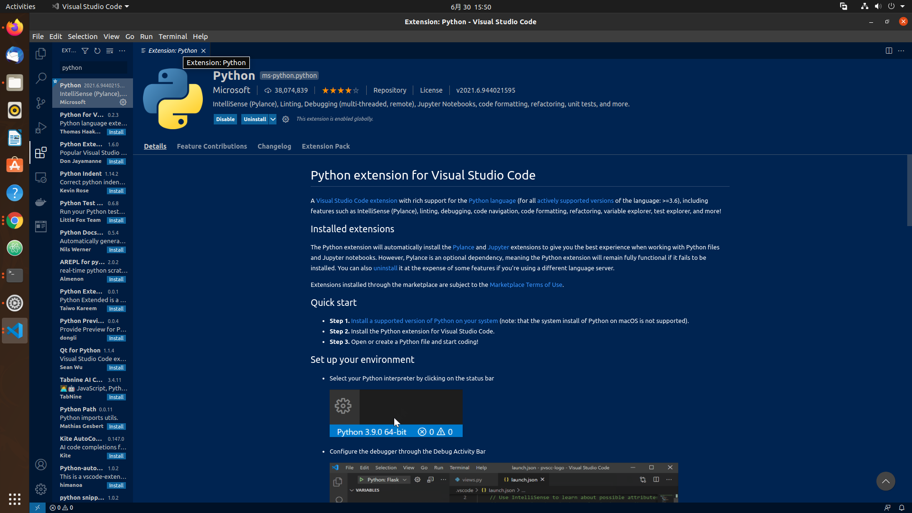Open the Search view in activity bar

point(41,78)
